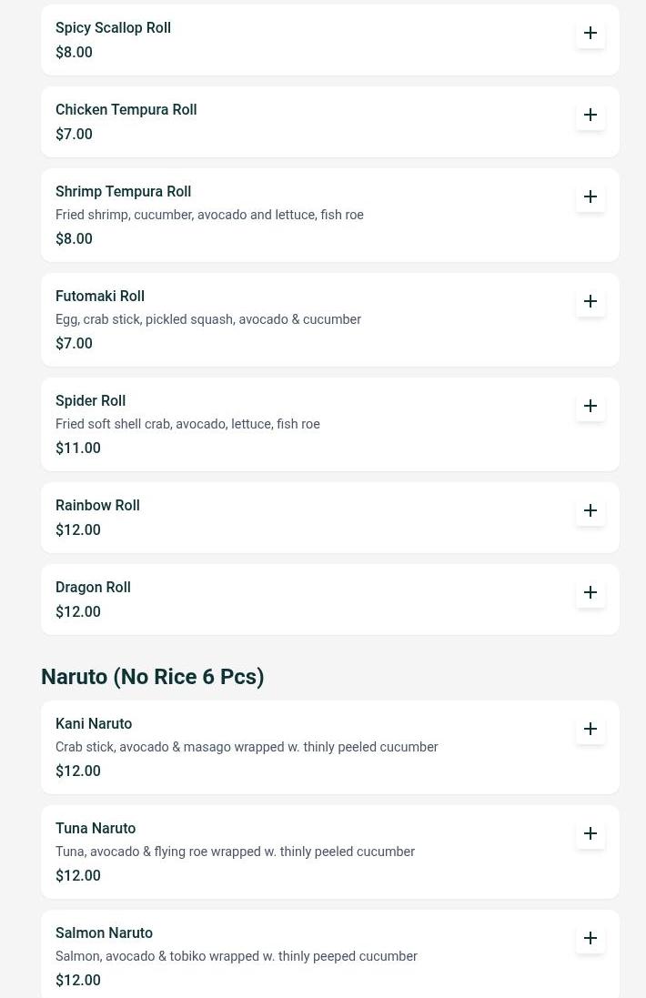Click the Dragon Roll name
The image size is (646, 998).
coord(93,587)
